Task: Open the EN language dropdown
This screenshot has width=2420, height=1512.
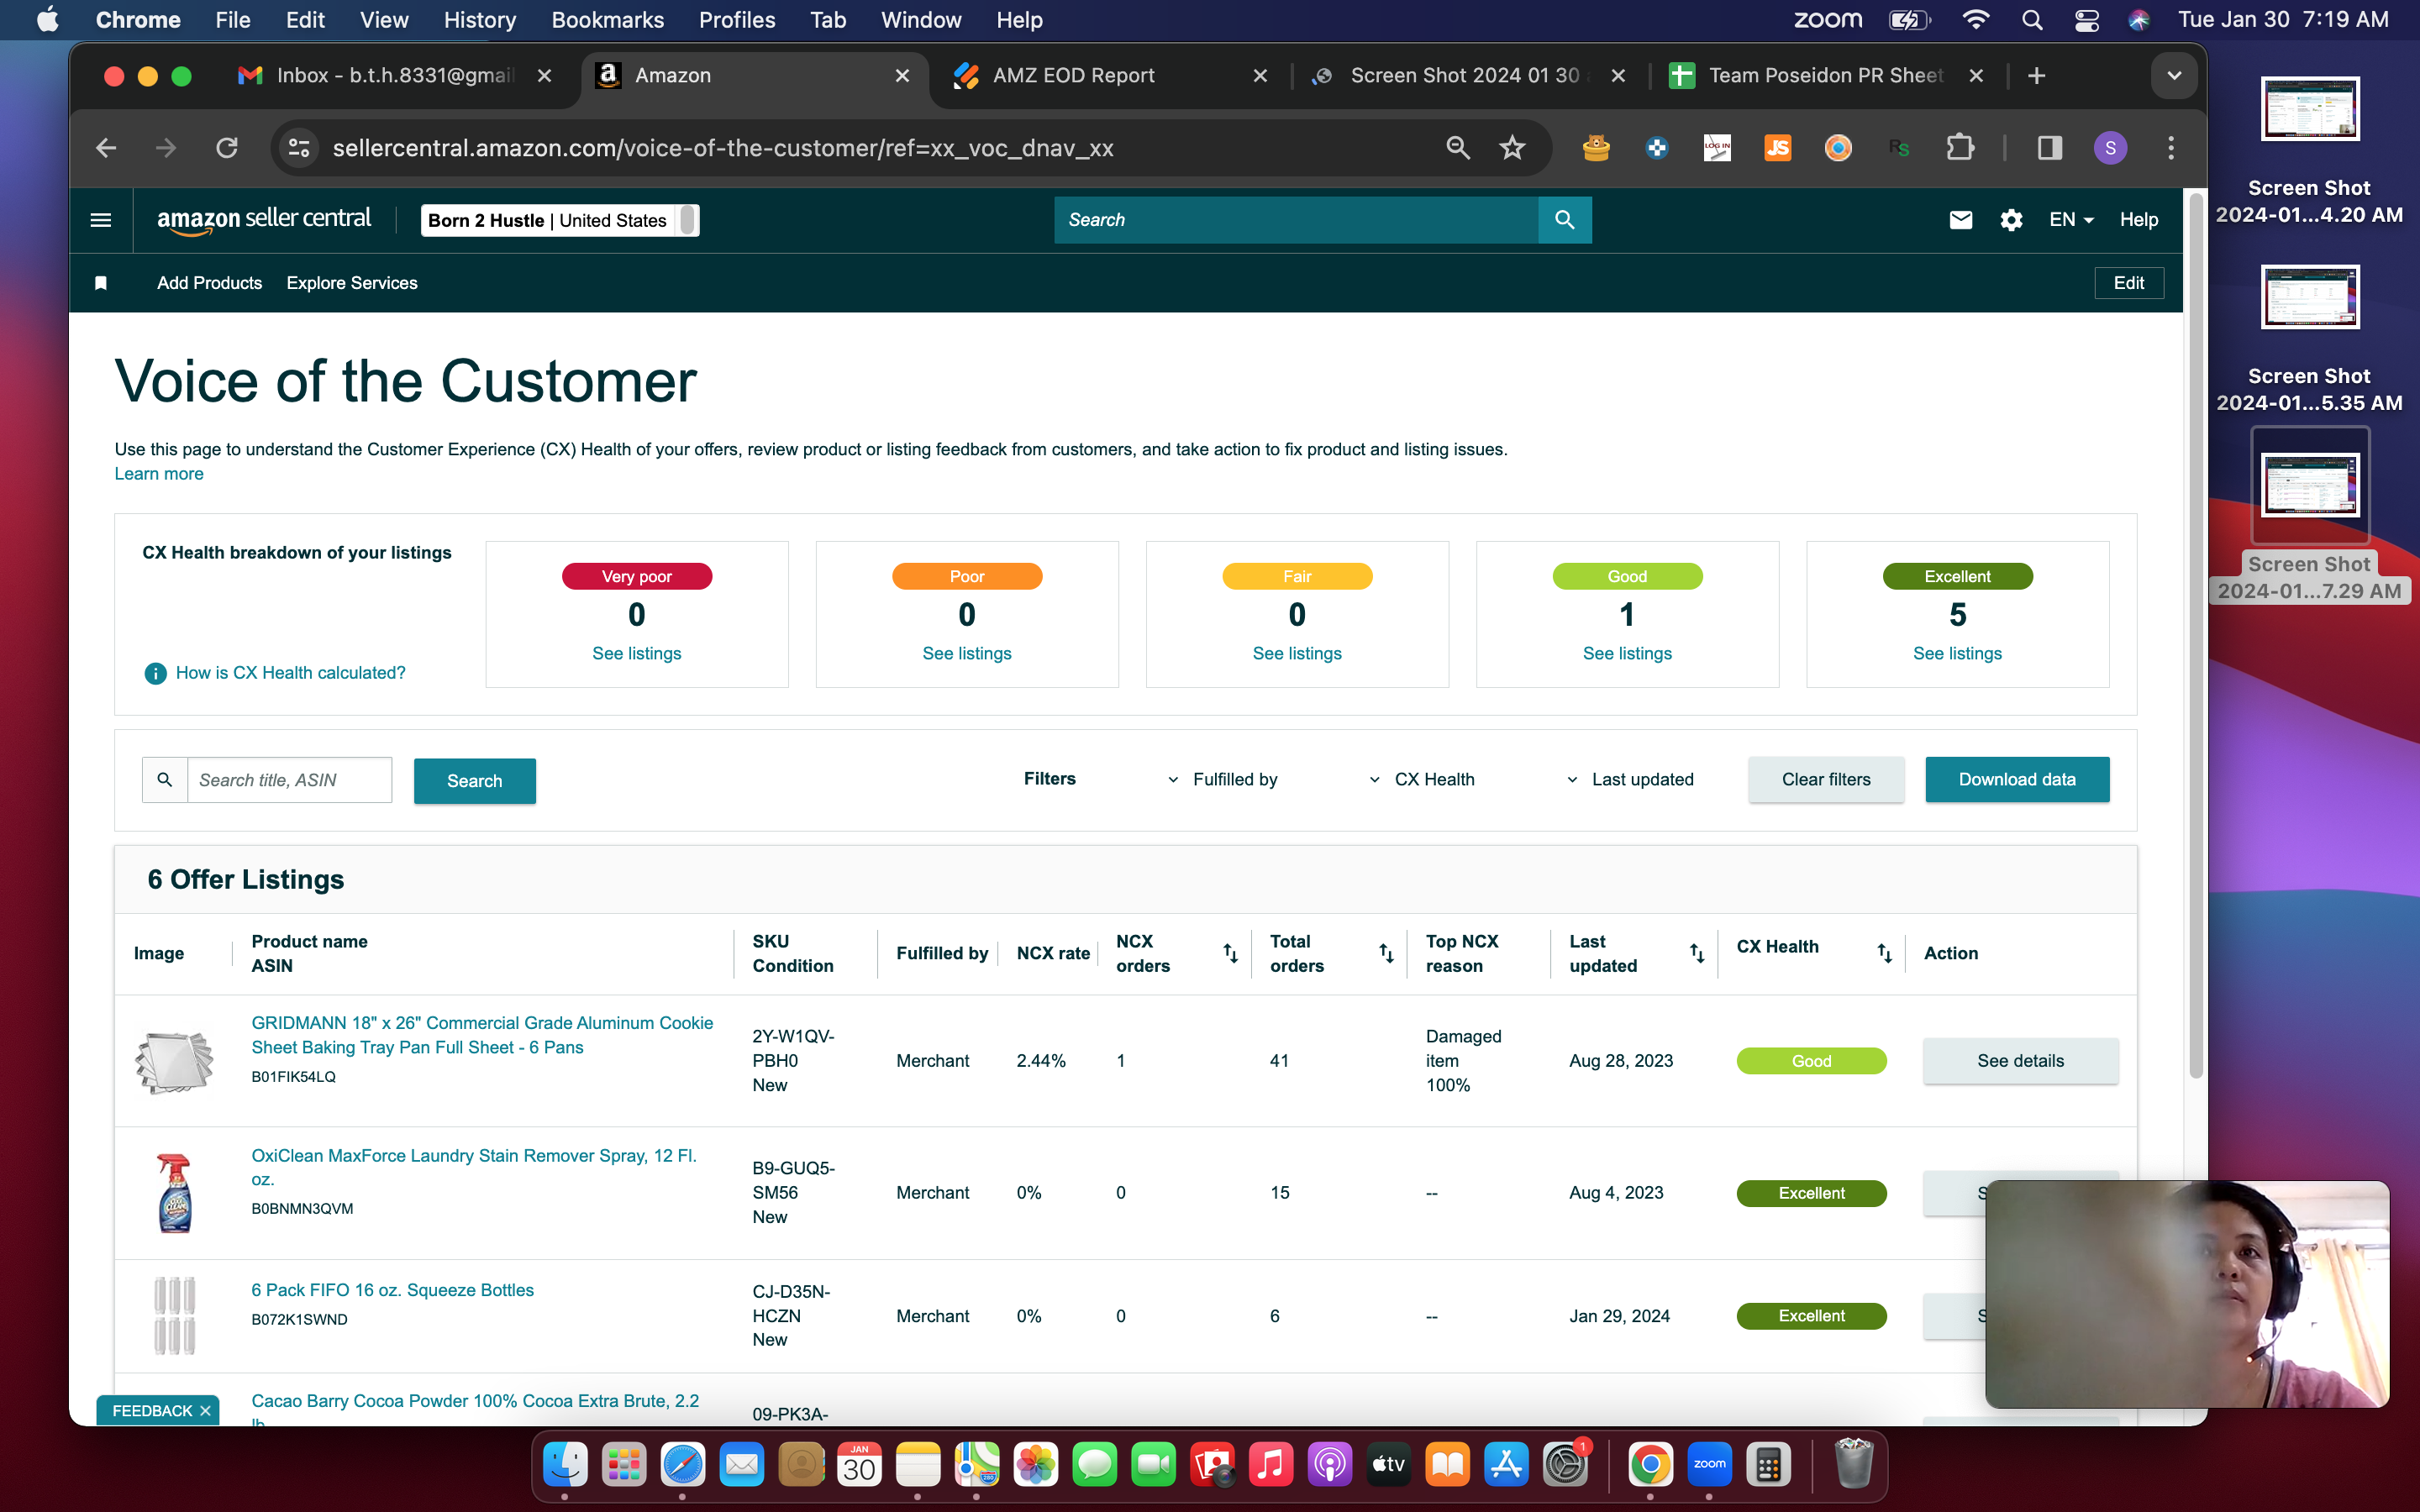Action: 2071,220
